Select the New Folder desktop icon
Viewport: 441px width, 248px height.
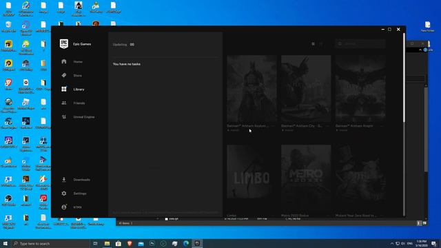click(x=427, y=27)
